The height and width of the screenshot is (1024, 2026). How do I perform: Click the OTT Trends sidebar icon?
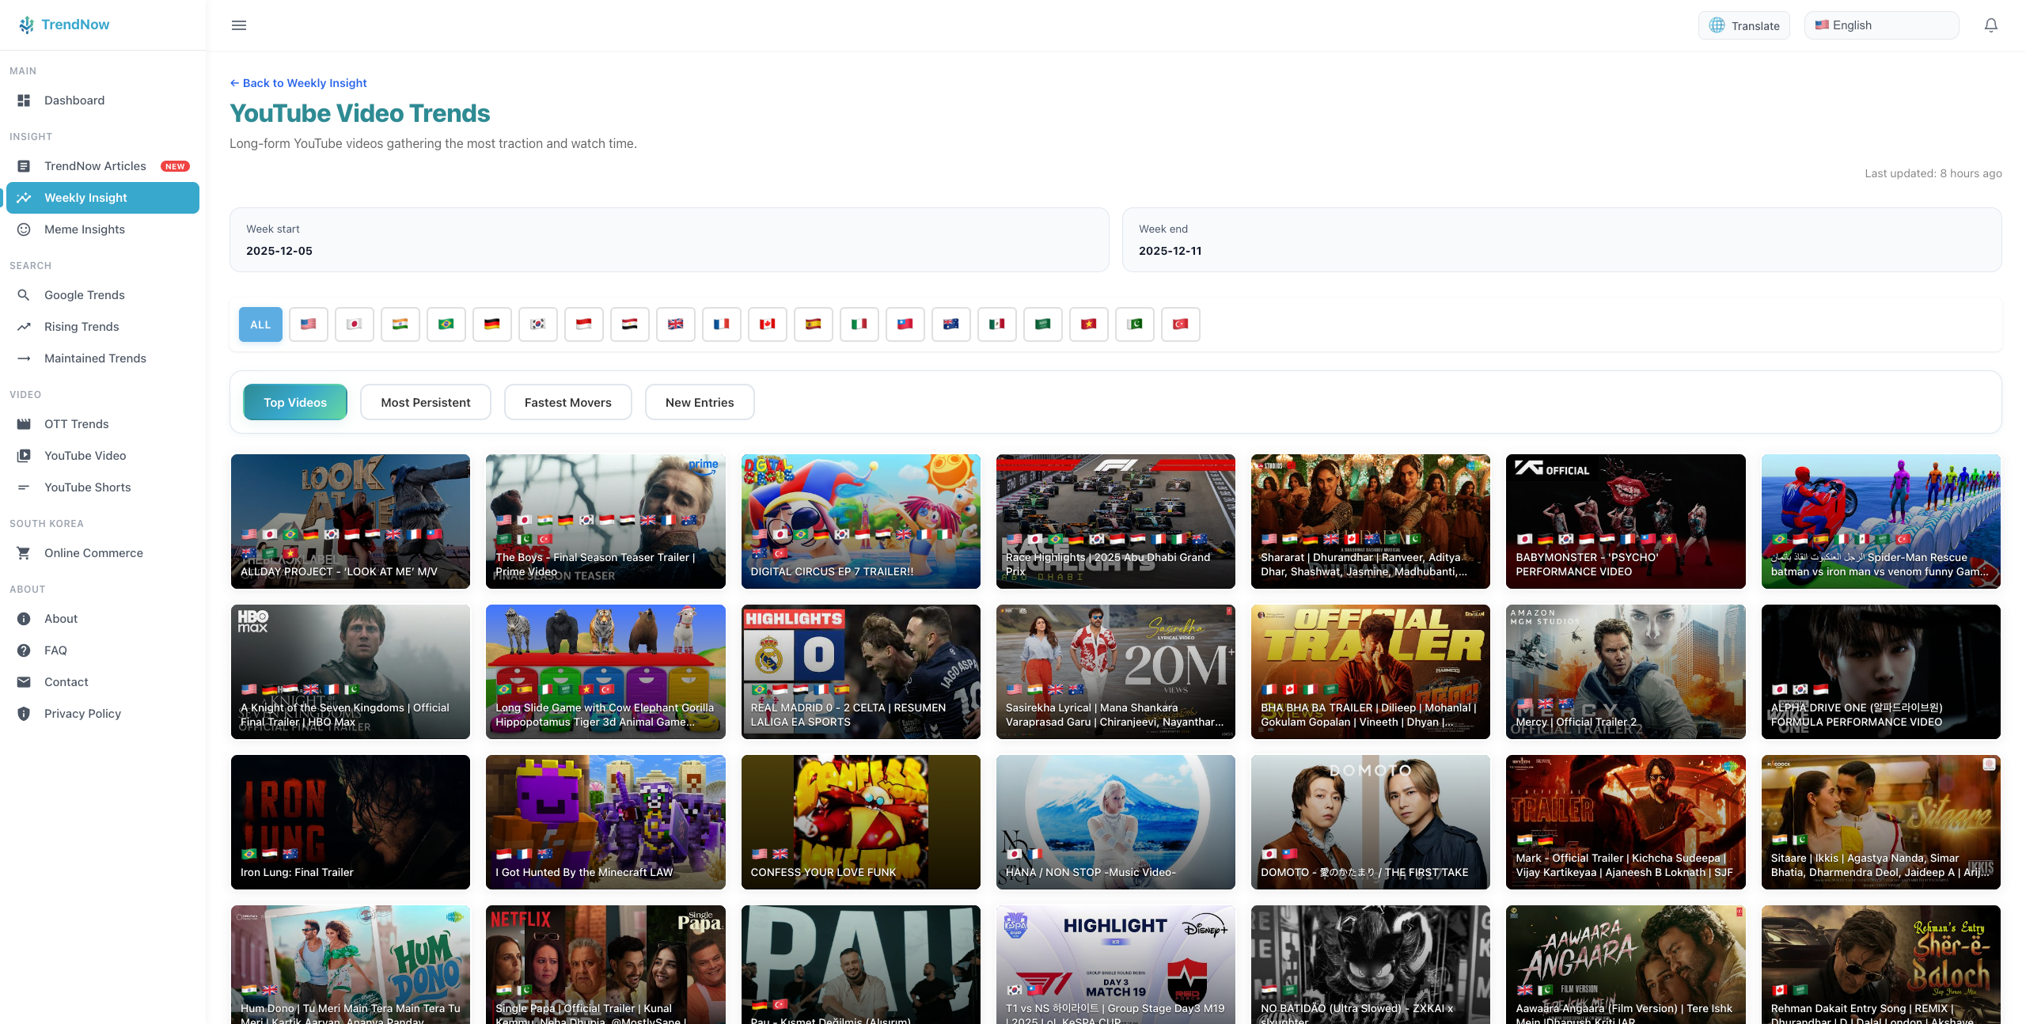pos(24,423)
